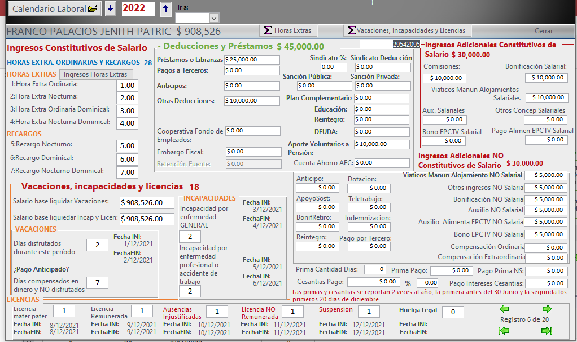
Task: Switch to Ingresos Horas Extras tab
Action: click(96, 74)
